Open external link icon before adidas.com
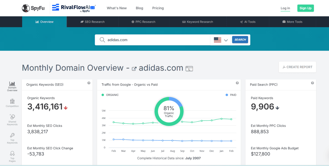This screenshot has height=166, width=329. tap(134, 69)
